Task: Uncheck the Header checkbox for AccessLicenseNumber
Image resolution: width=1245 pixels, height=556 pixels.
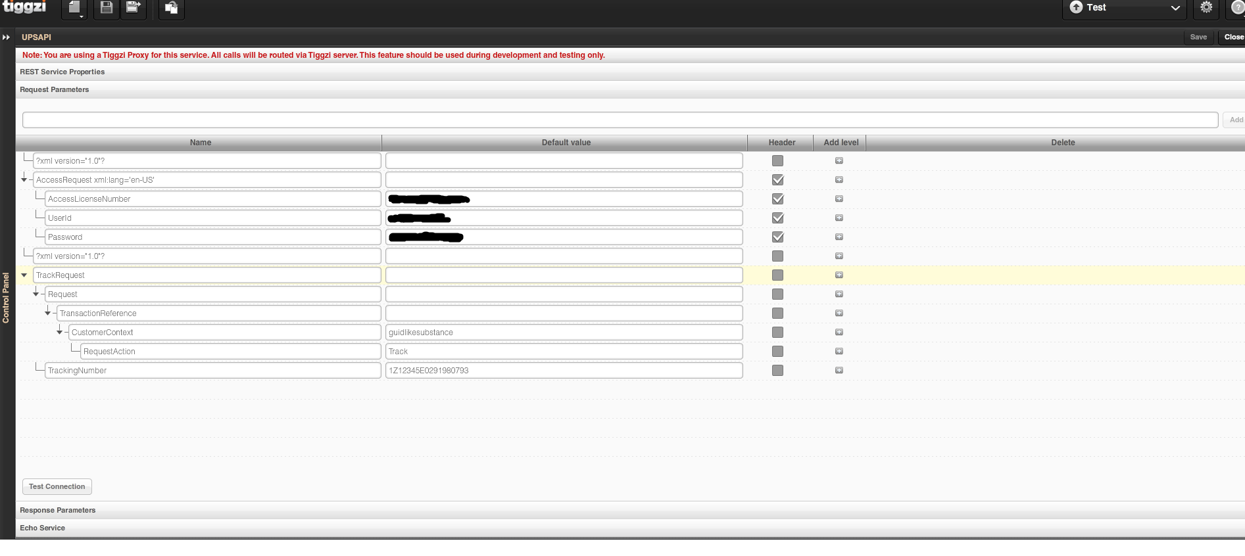Action: click(777, 199)
